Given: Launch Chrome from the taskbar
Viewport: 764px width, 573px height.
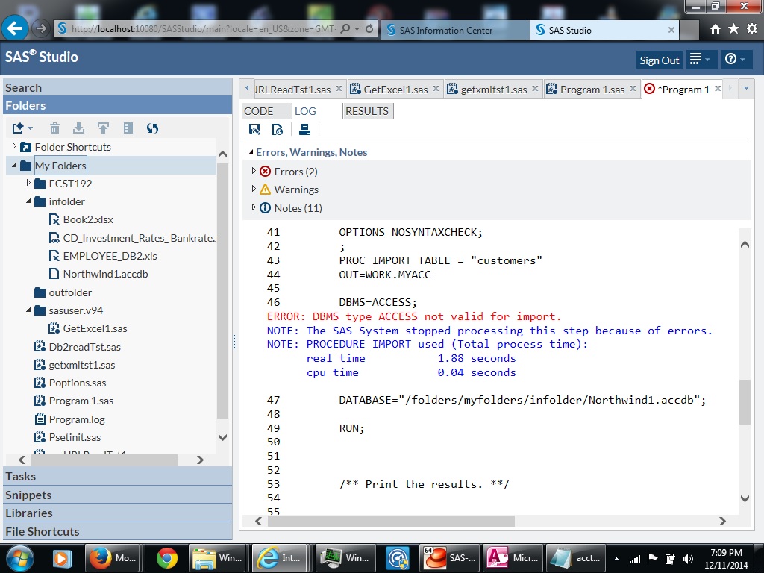Looking at the screenshot, I should tap(167, 558).
